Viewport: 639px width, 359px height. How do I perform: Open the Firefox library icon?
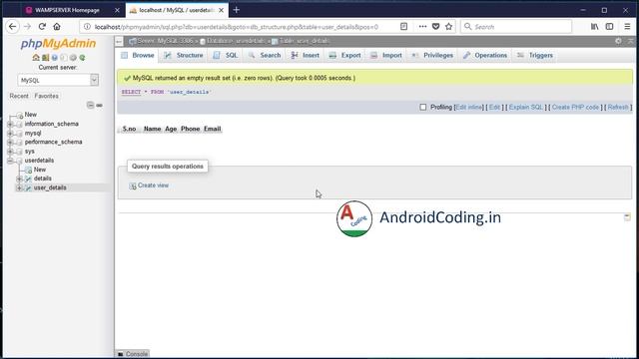[x=595, y=27]
